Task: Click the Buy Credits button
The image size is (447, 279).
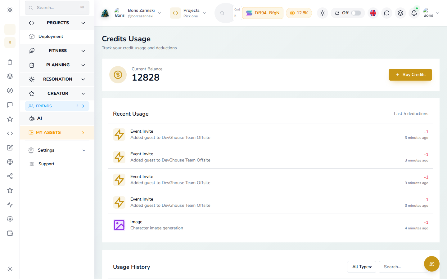Action: coord(410,75)
